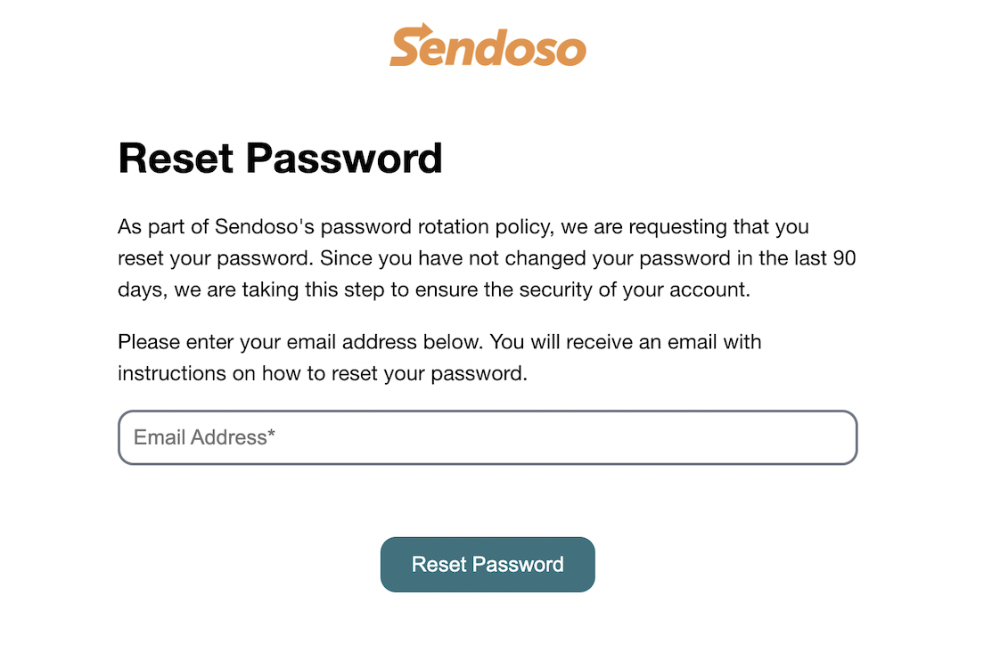Screen dimensions: 1000x652
Task: Click the Reset Password page heading
Action: click(x=280, y=158)
